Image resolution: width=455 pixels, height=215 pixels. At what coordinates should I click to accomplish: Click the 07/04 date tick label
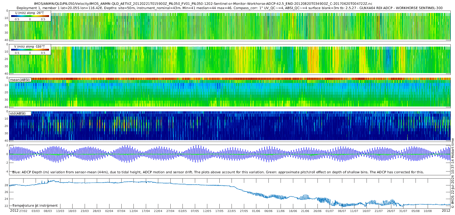tap(121, 211)
